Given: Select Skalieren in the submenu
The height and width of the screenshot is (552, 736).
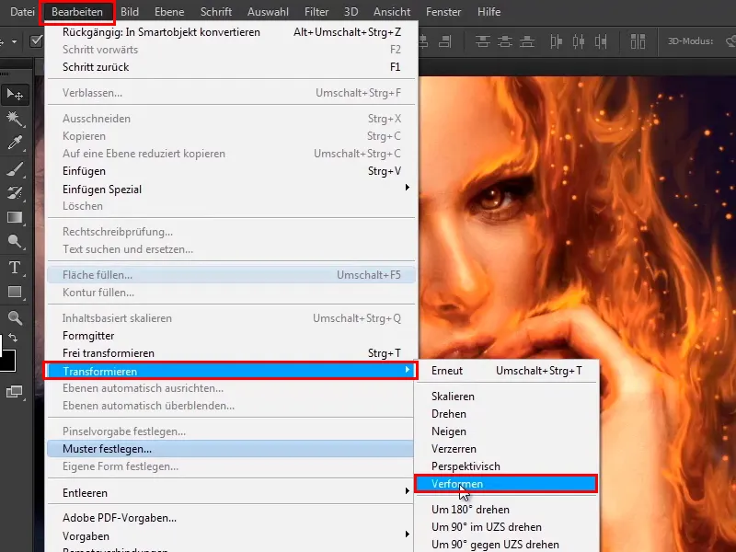Looking at the screenshot, I should tap(506, 397).
